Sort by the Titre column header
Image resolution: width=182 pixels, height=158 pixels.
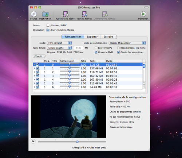click(55, 61)
